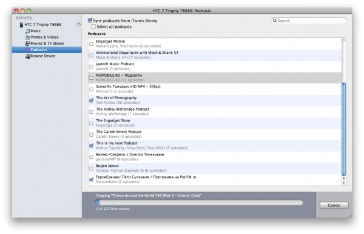The image size is (364, 234).
Task: Check Jaytech Music Podcast
Action: [x=91, y=67]
